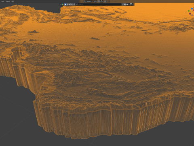
Task: Click the magnifier icon in outliner search
Action: (77, 4)
